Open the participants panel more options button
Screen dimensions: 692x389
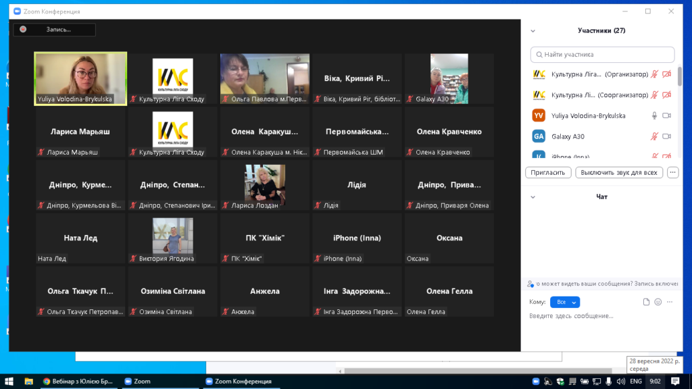(x=672, y=172)
